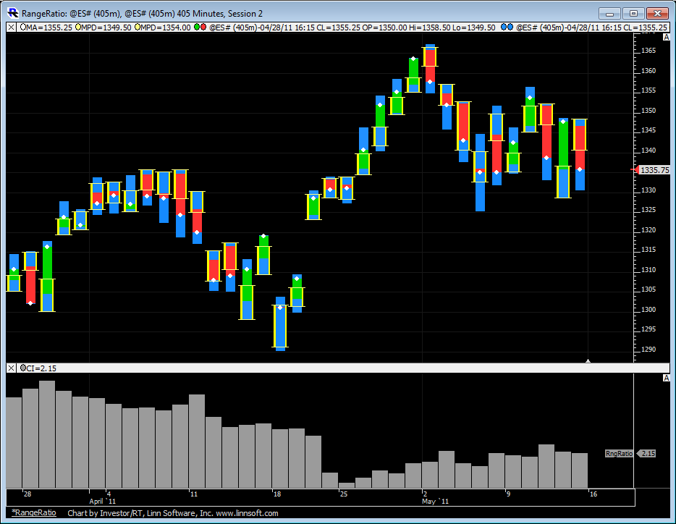Viewport: 676px width, 524px height.
Task: Click the April `11 label on the time axis
Action: 103,501
